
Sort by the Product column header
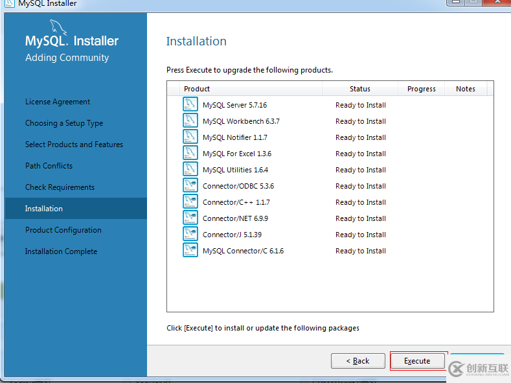tap(251, 89)
